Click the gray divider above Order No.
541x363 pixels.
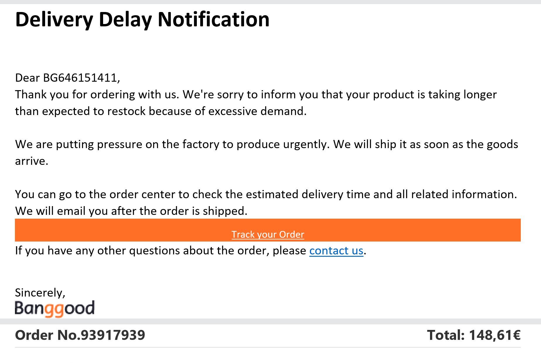pyautogui.click(x=270, y=321)
